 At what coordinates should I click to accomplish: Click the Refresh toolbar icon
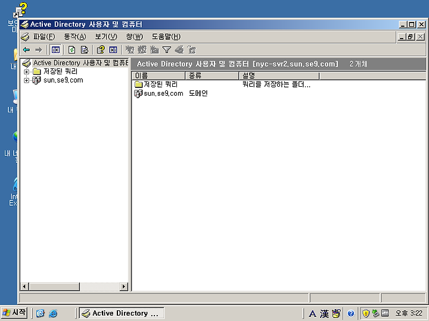[72, 50]
